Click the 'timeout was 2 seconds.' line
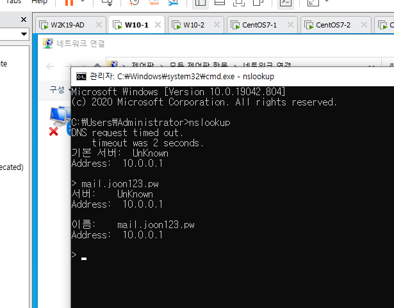The height and width of the screenshot is (308, 394). (148, 143)
